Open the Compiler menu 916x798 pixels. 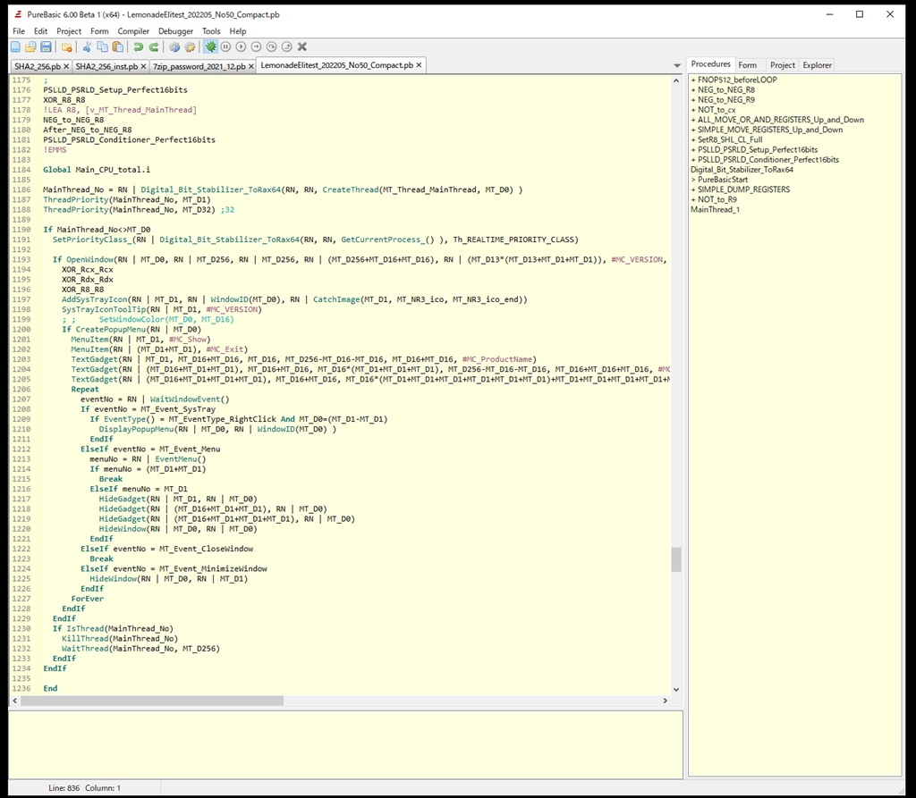point(133,31)
